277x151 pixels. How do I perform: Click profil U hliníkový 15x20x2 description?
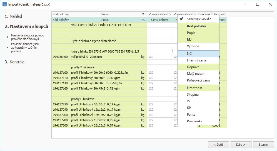[x=105, y=120]
